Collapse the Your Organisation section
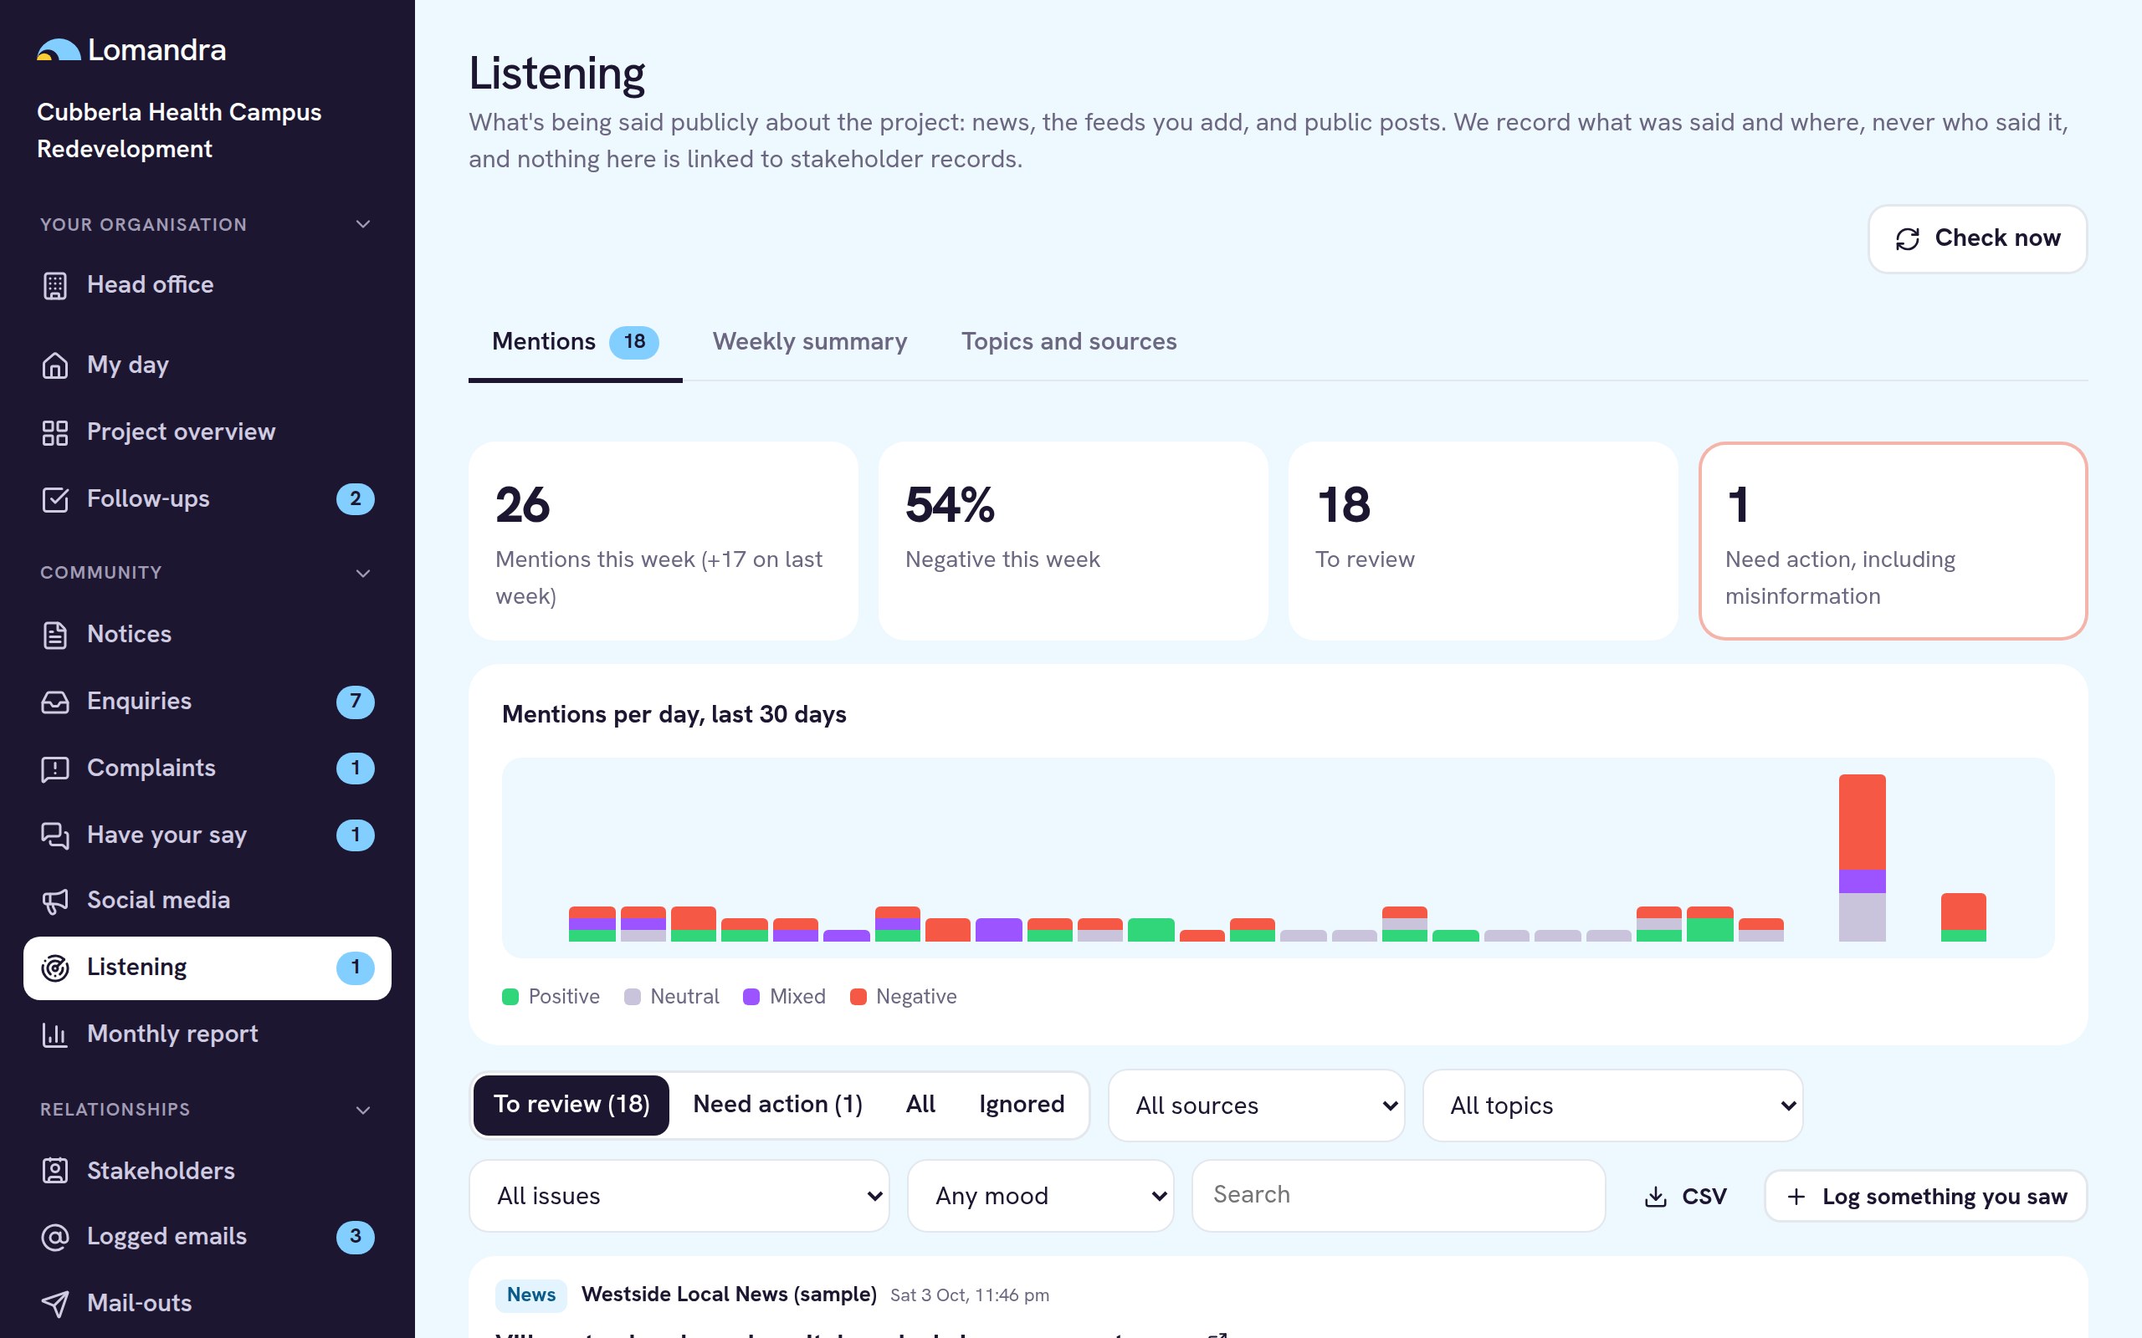 coord(363,225)
